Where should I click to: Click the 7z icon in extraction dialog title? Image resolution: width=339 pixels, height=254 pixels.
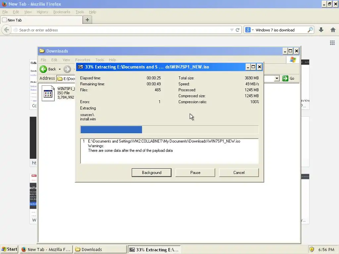pyautogui.click(x=80, y=67)
